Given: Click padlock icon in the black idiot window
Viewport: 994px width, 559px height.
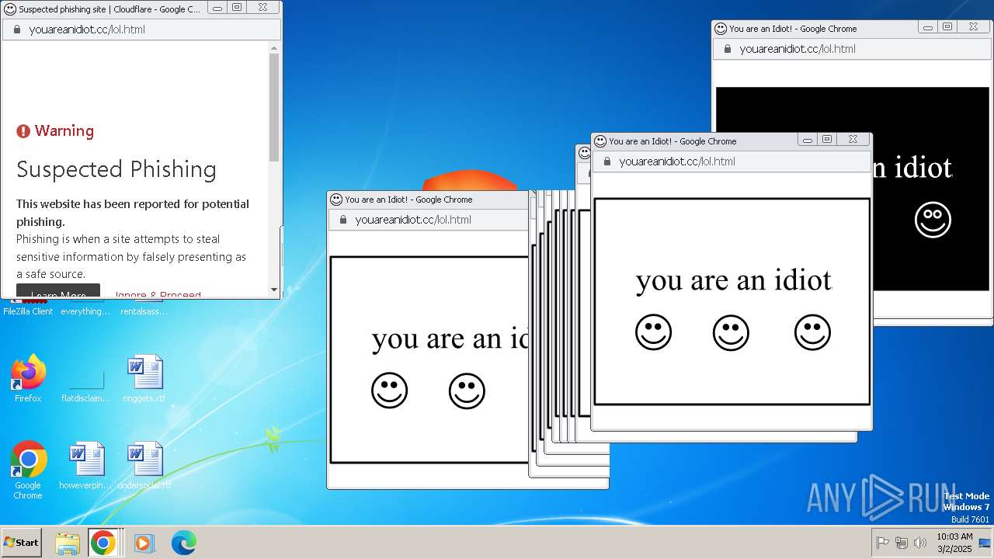Looking at the screenshot, I should [728, 49].
